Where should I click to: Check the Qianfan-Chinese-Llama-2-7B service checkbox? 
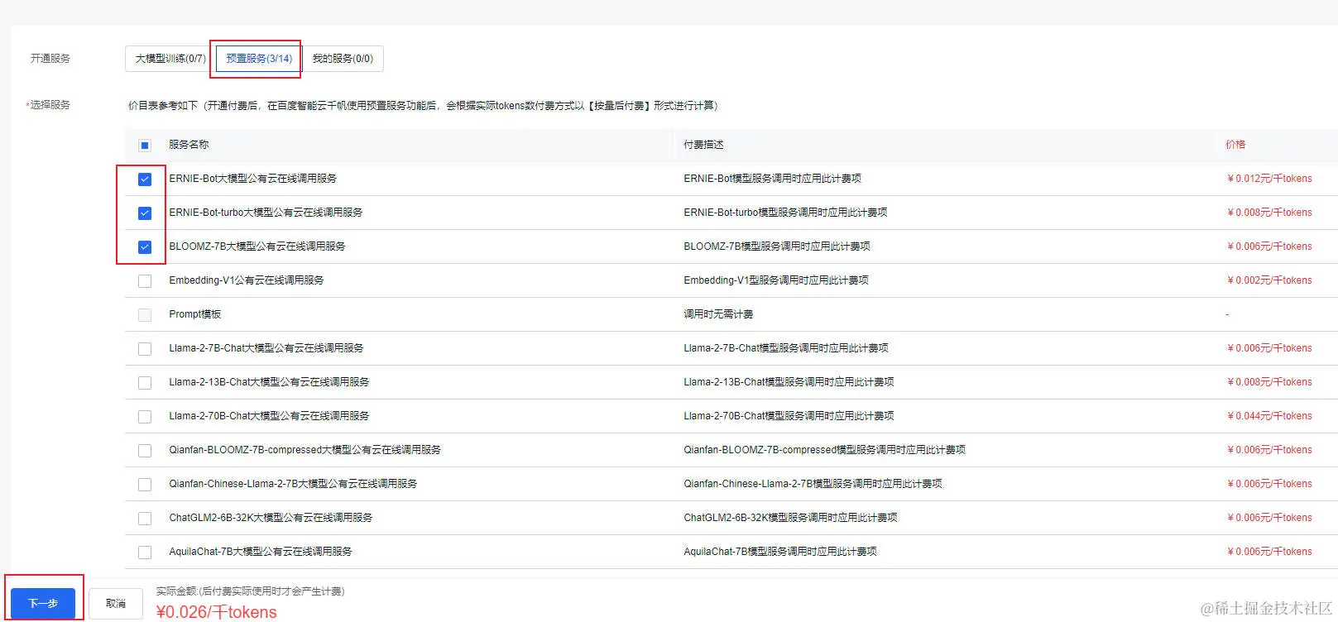(145, 485)
